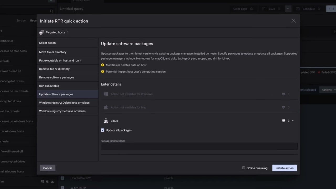Screen dimensions: 336x189
Task: Click xz-utils cell in UbuntuClient02 row
Action: coord(169,178)
